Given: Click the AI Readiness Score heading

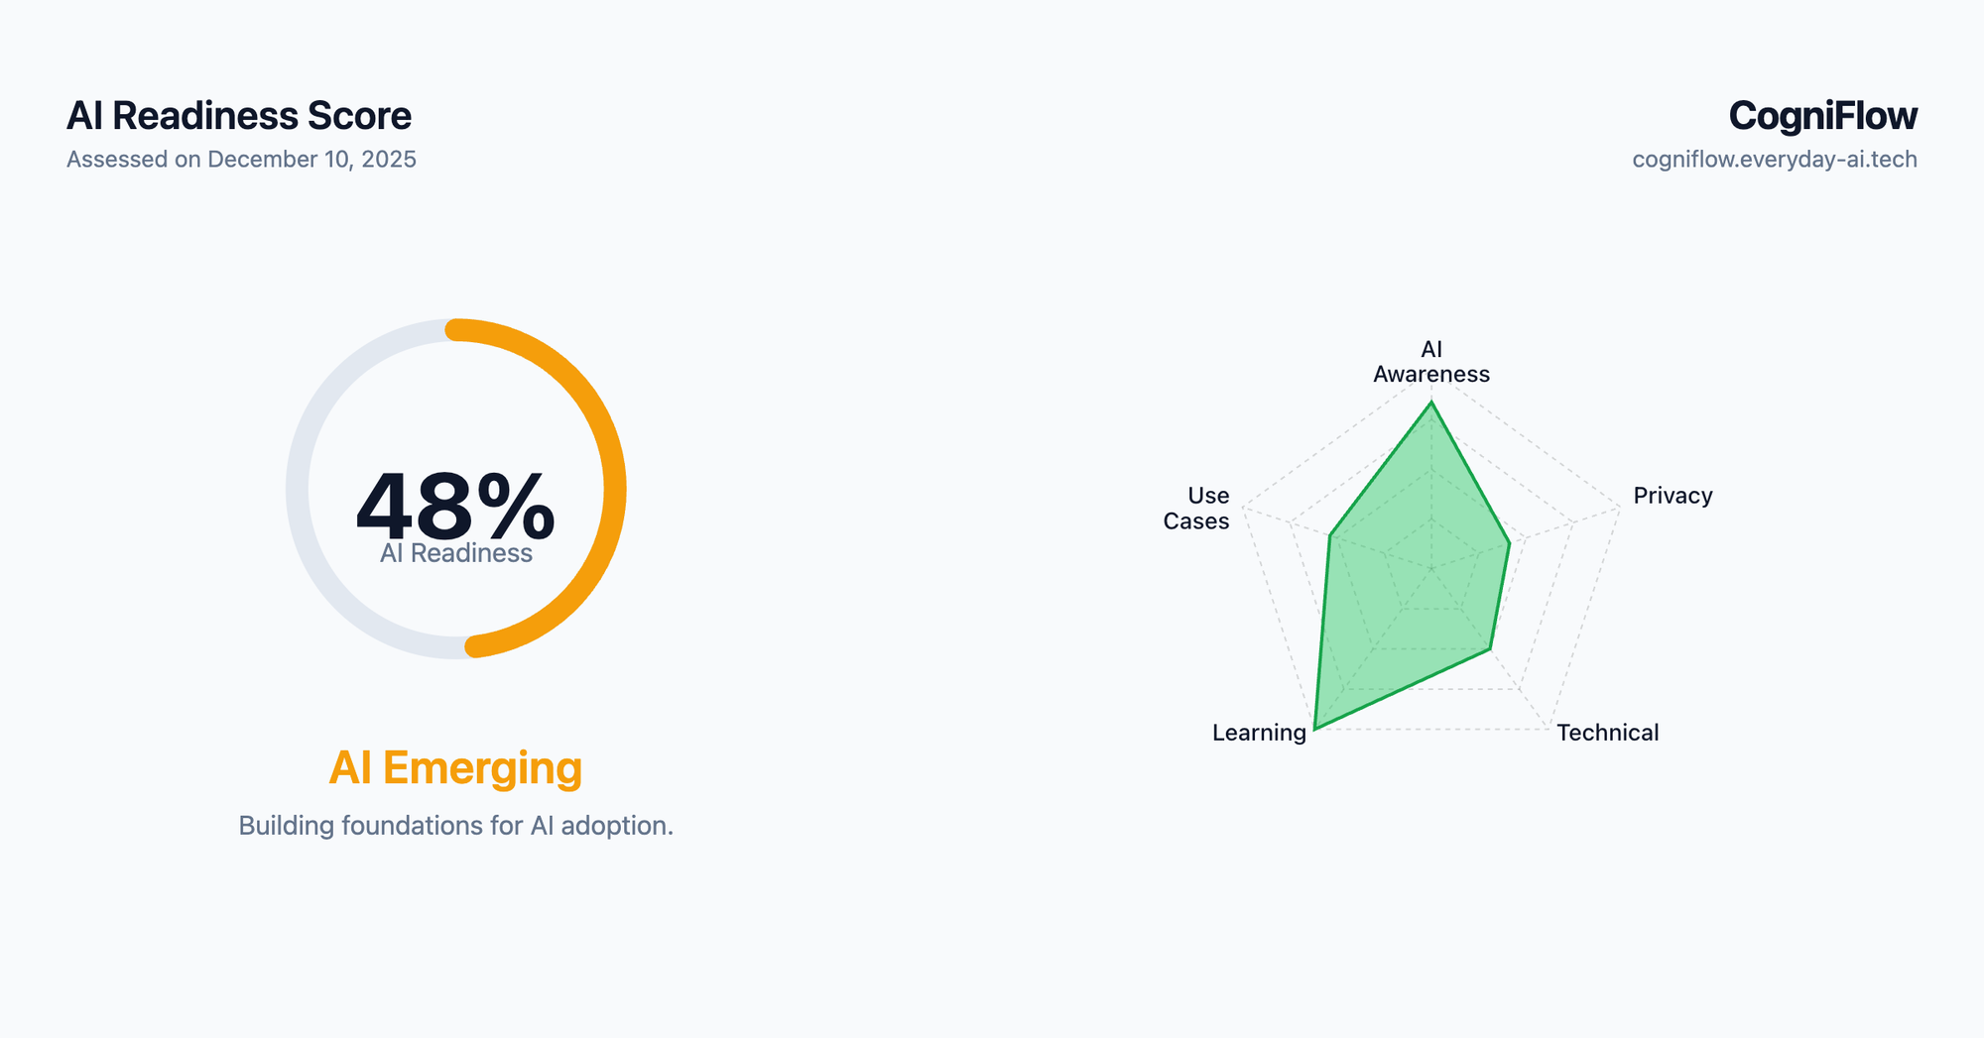Looking at the screenshot, I should [x=238, y=116].
